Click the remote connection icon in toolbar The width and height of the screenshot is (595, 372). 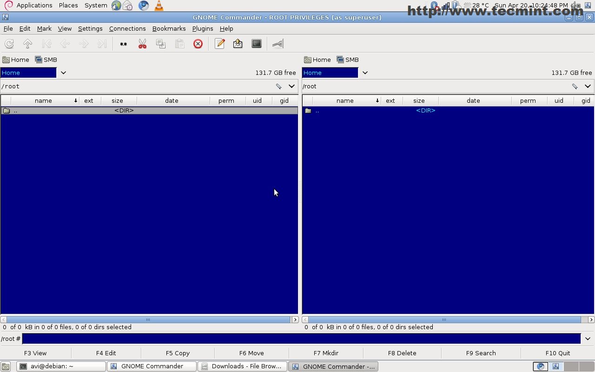[278, 44]
